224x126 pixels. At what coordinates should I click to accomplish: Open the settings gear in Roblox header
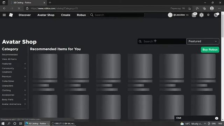click(216, 15)
